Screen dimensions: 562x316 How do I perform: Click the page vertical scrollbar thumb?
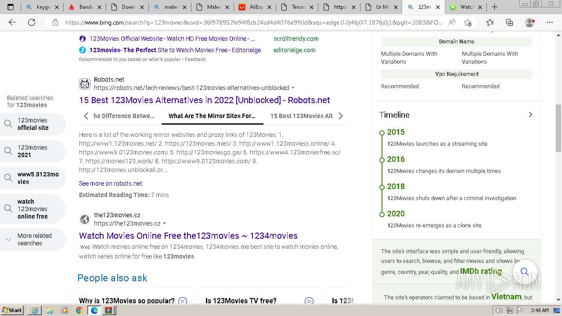[x=558, y=128]
